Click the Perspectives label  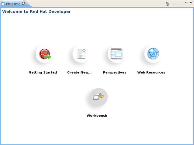[x=115, y=72]
